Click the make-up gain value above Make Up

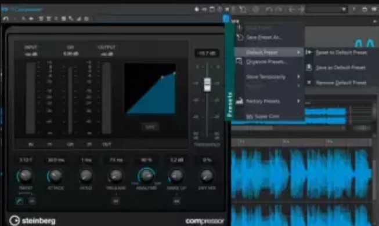[176, 160]
